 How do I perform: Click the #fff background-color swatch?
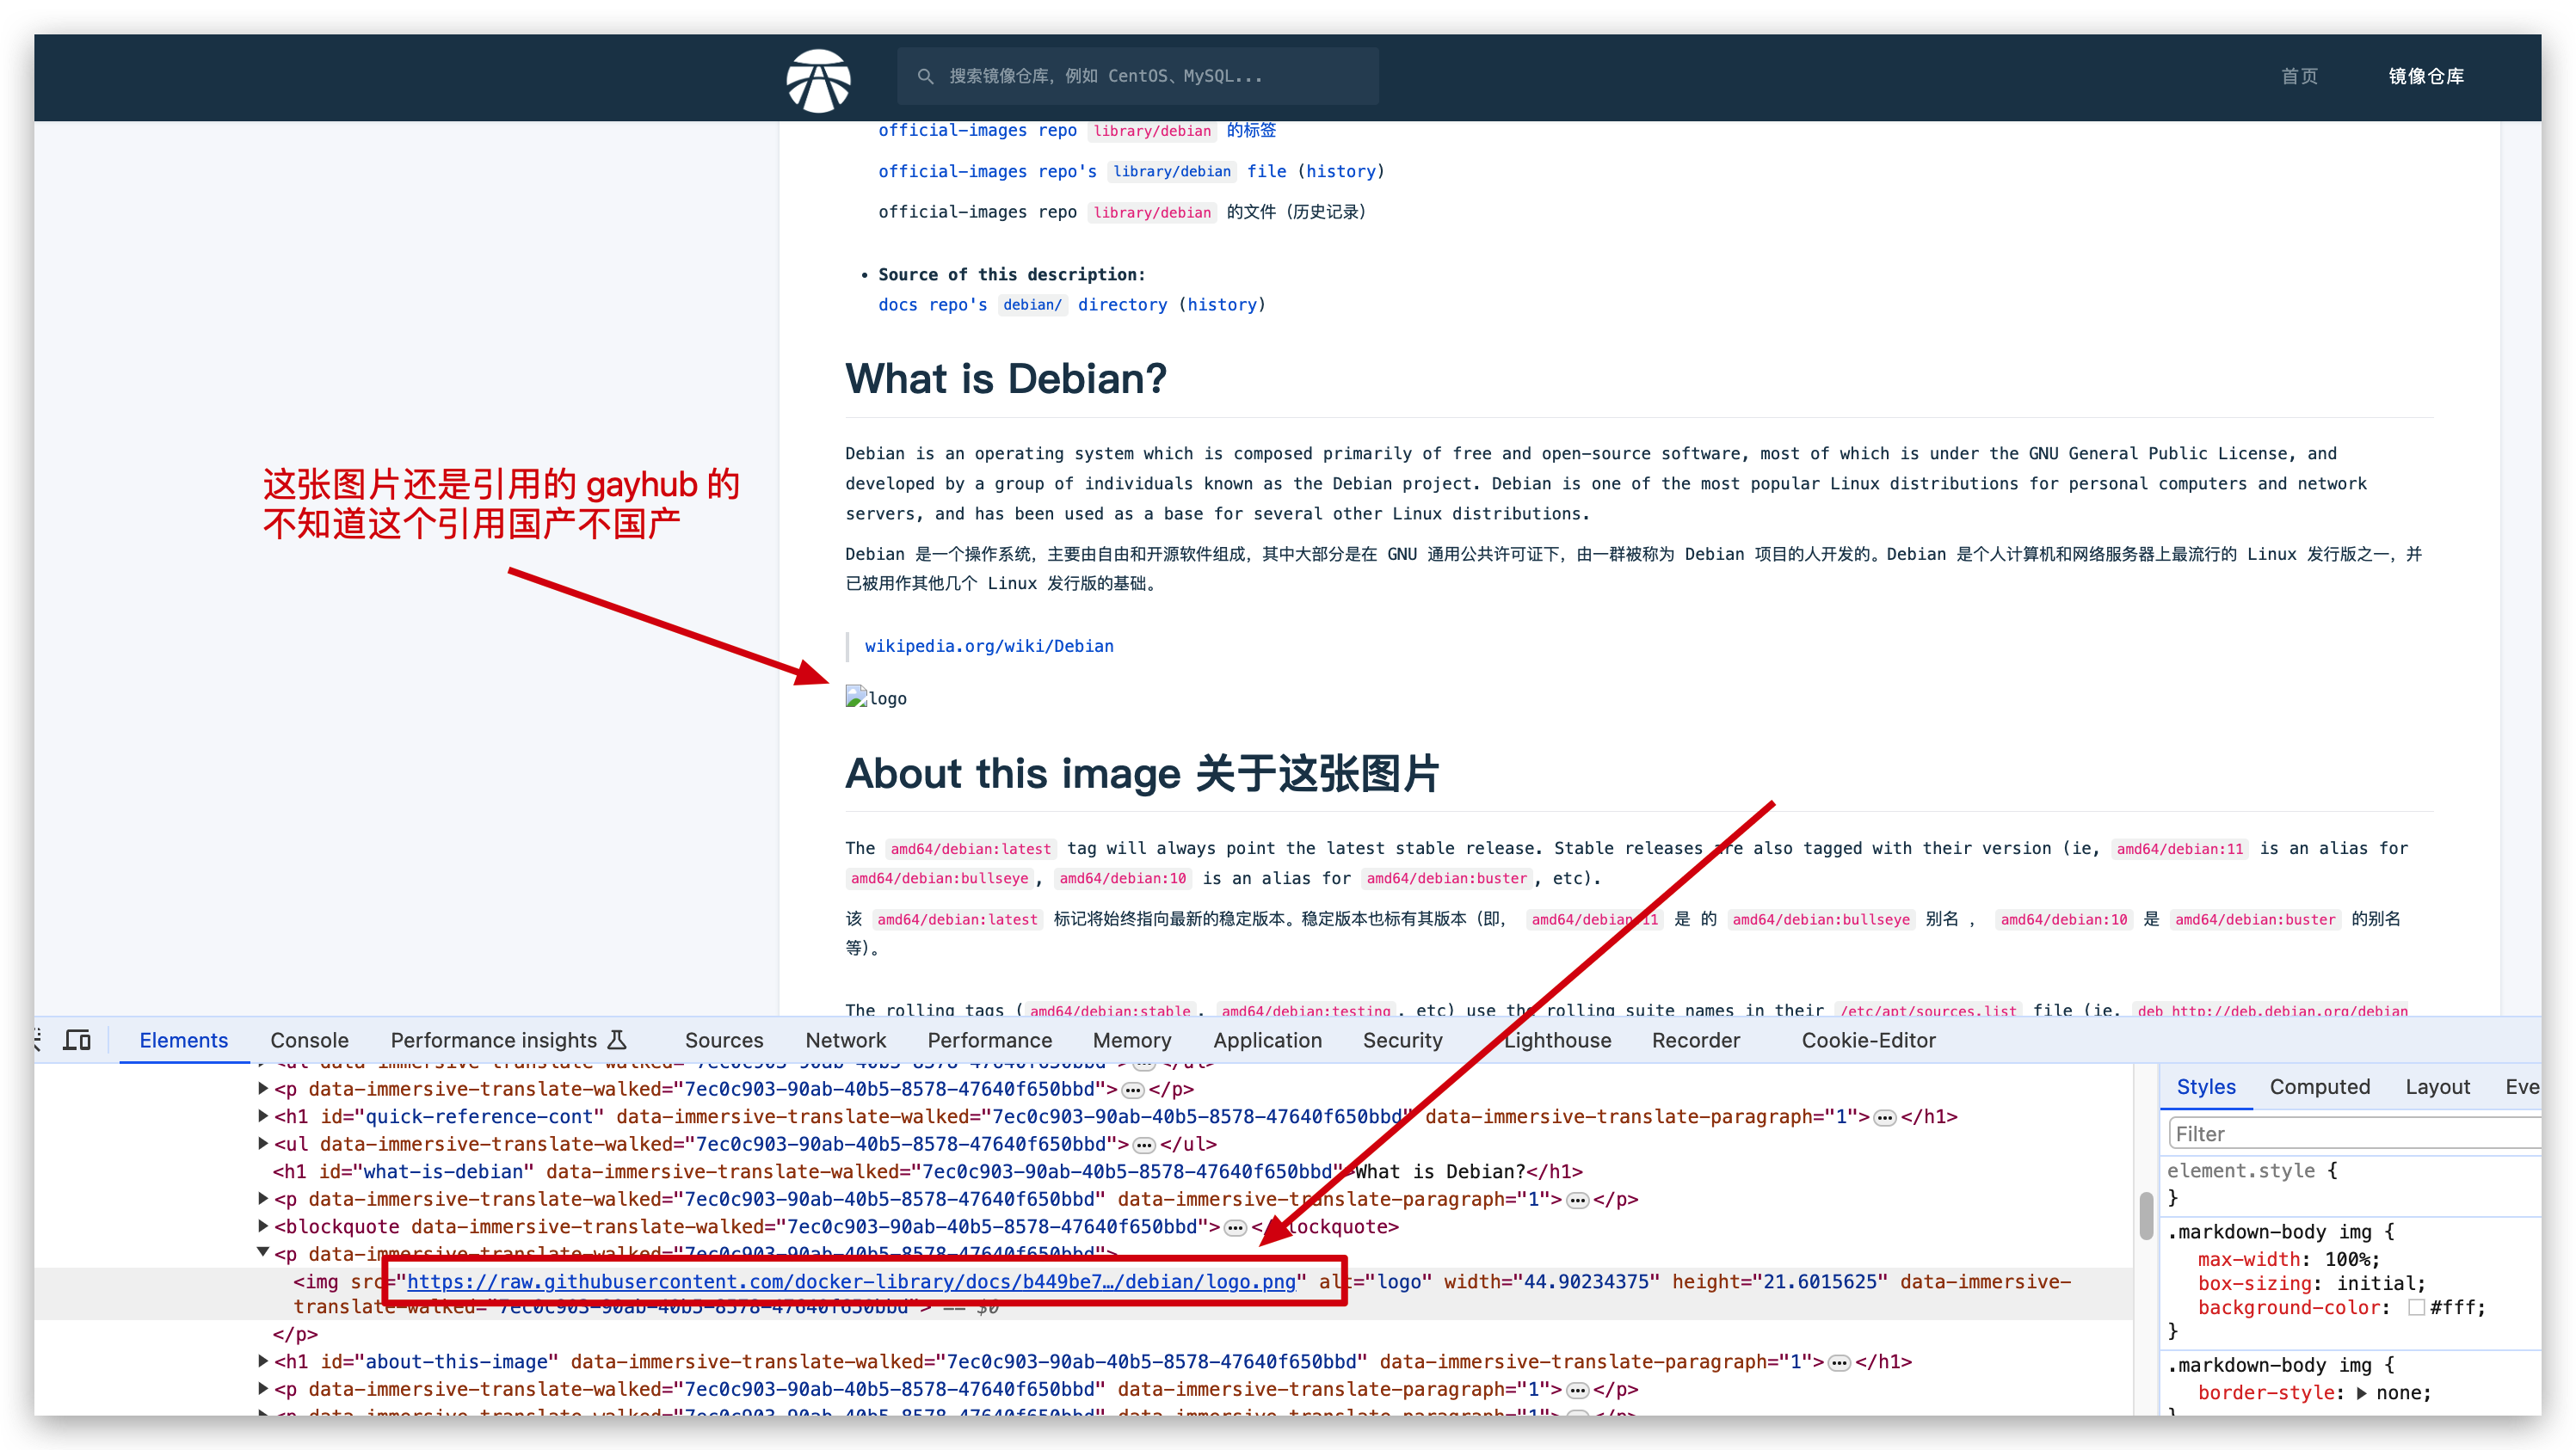coord(2417,1307)
